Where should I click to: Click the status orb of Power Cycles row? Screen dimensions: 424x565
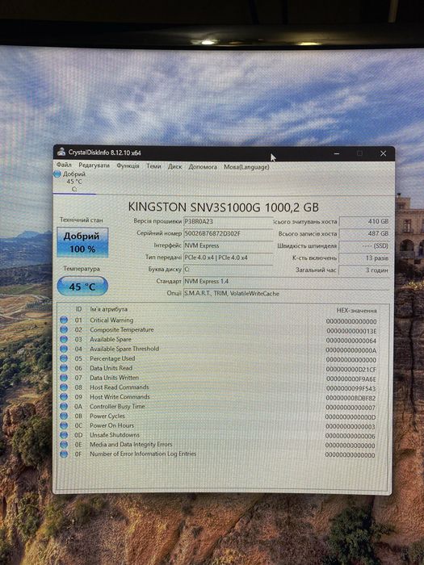click(64, 416)
